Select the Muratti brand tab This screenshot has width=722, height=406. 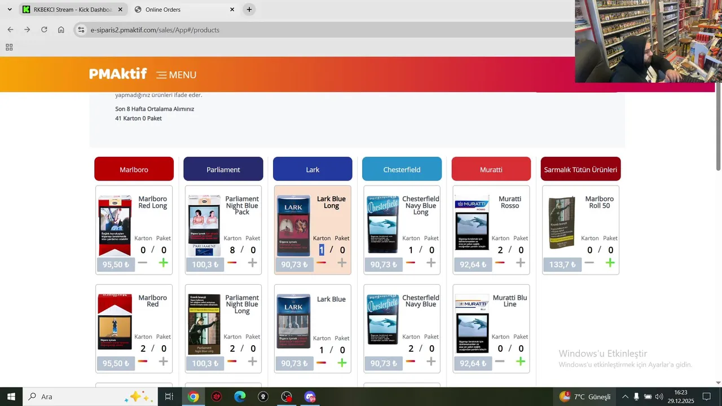point(491,169)
